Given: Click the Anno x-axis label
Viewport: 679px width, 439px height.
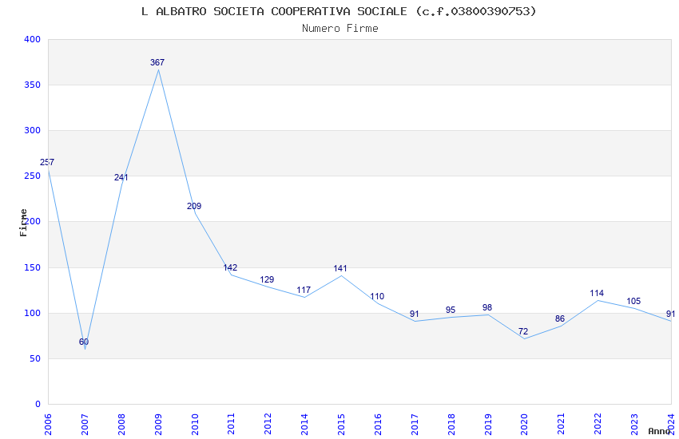Looking at the screenshot, I should coord(659,431).
